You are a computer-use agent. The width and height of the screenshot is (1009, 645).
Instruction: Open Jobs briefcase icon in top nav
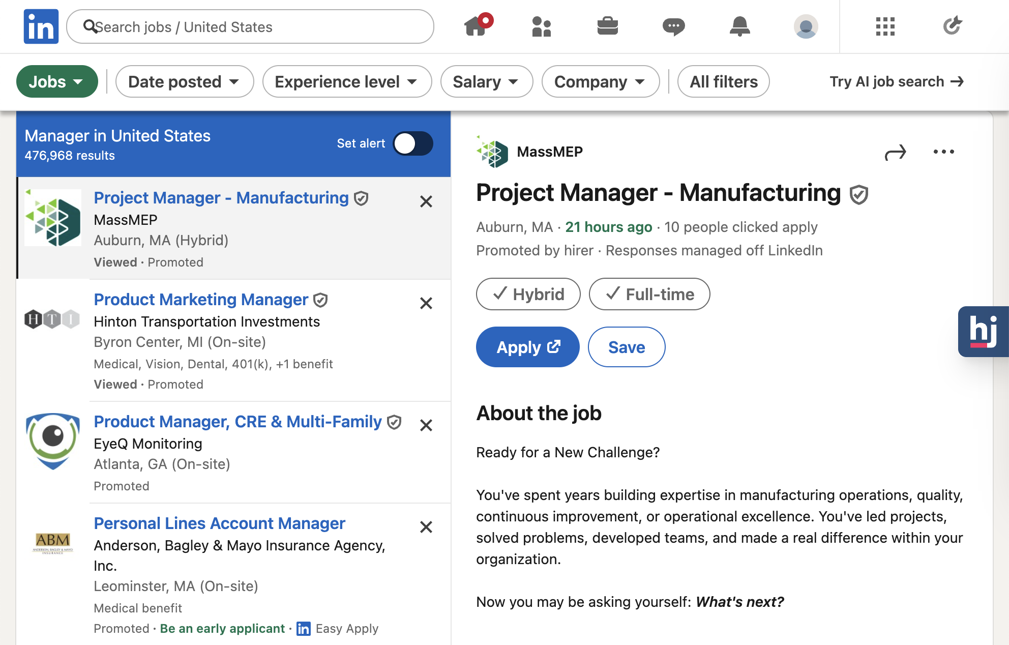point(608,26)
